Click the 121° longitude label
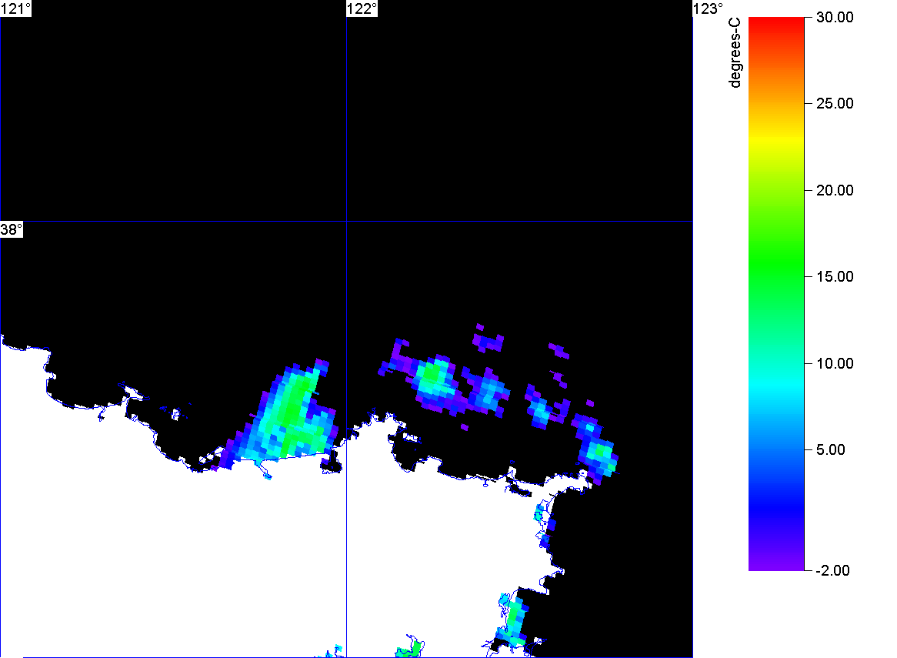Image resolution: width=897 pixels, height=658 pixels. [15, 8]
